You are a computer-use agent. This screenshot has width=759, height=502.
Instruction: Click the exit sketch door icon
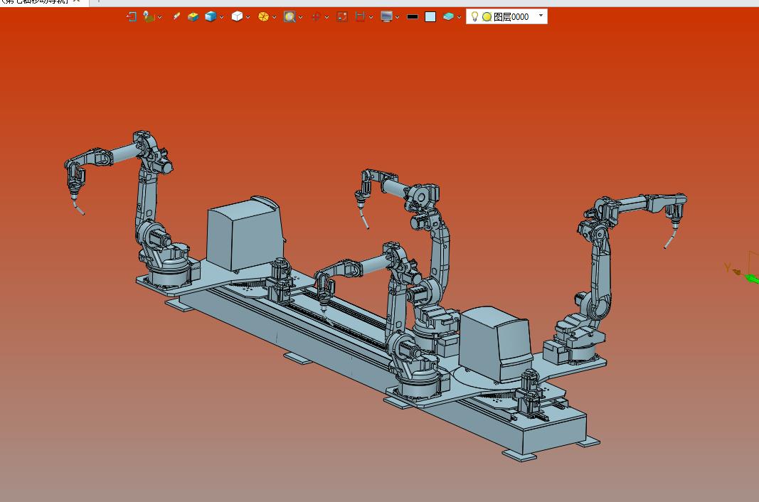point(131,17)
